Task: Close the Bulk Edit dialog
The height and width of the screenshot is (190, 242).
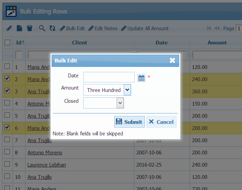Action: [172, 60]
